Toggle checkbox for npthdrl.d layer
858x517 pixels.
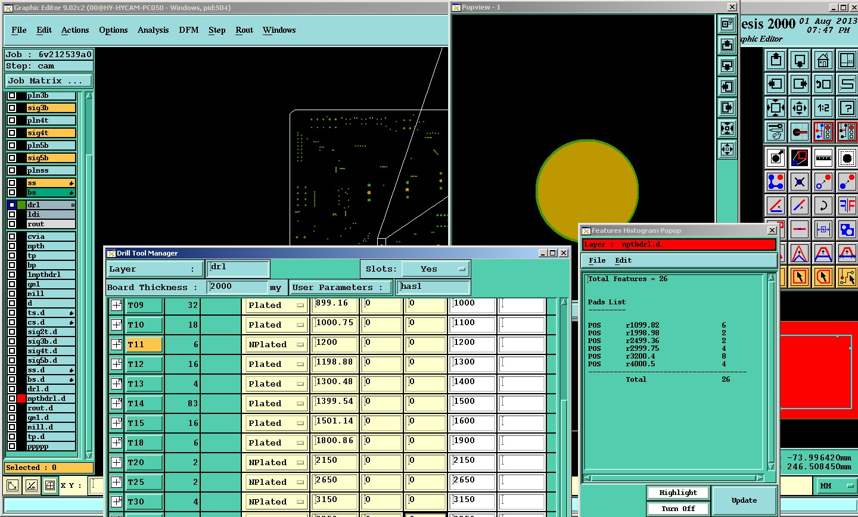pos(12,398)
